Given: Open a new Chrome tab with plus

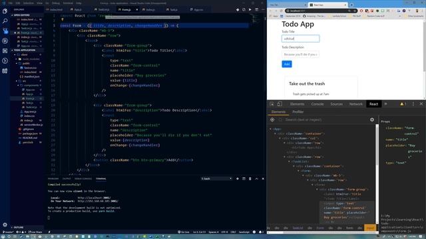Looking at the screenshot, I should (351, 5).
